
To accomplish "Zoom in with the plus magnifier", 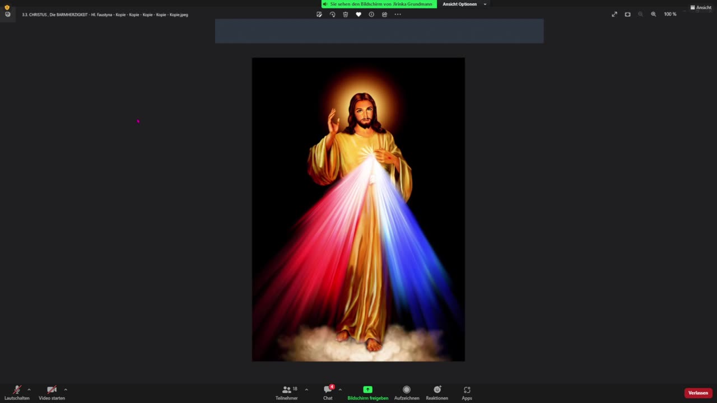I will tap(653, 14).
